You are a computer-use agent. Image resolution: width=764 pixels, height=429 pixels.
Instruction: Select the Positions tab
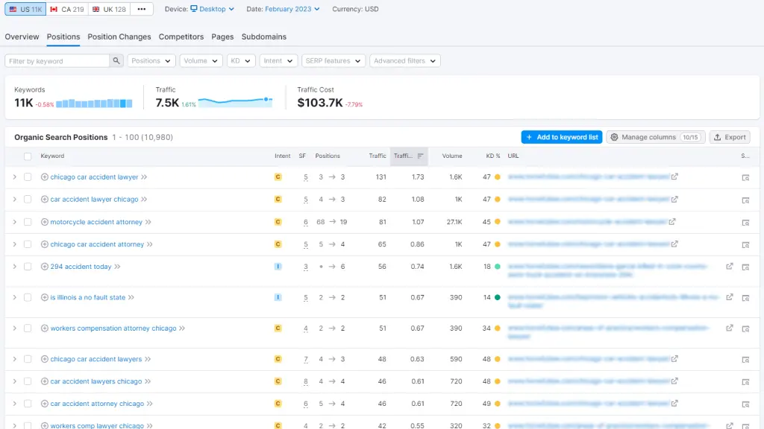click(x=63, y=37)
